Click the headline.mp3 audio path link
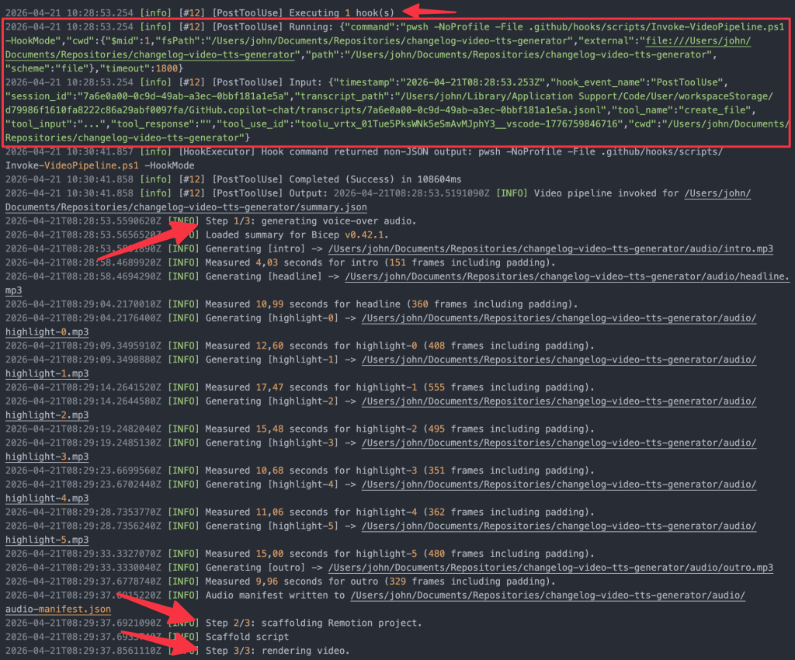 click(567, 276)
